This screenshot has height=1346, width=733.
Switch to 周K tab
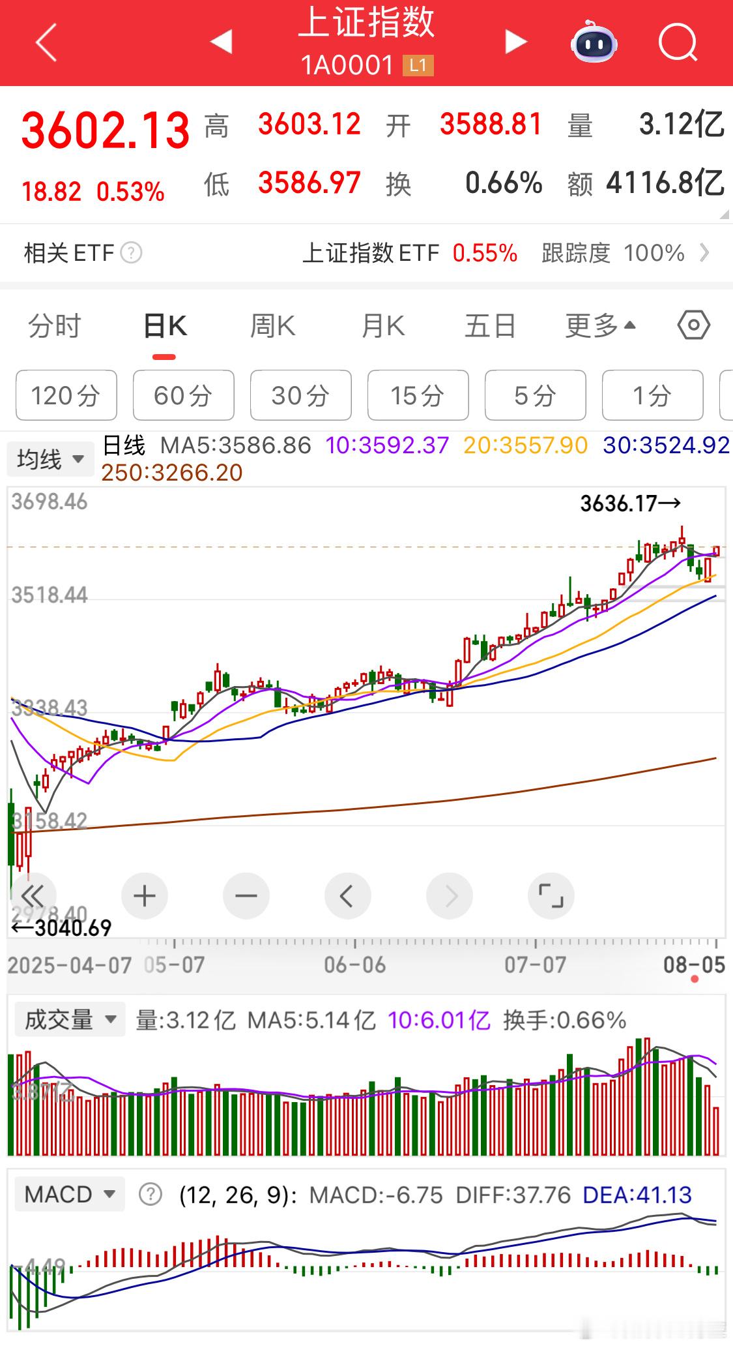(273, 325)
